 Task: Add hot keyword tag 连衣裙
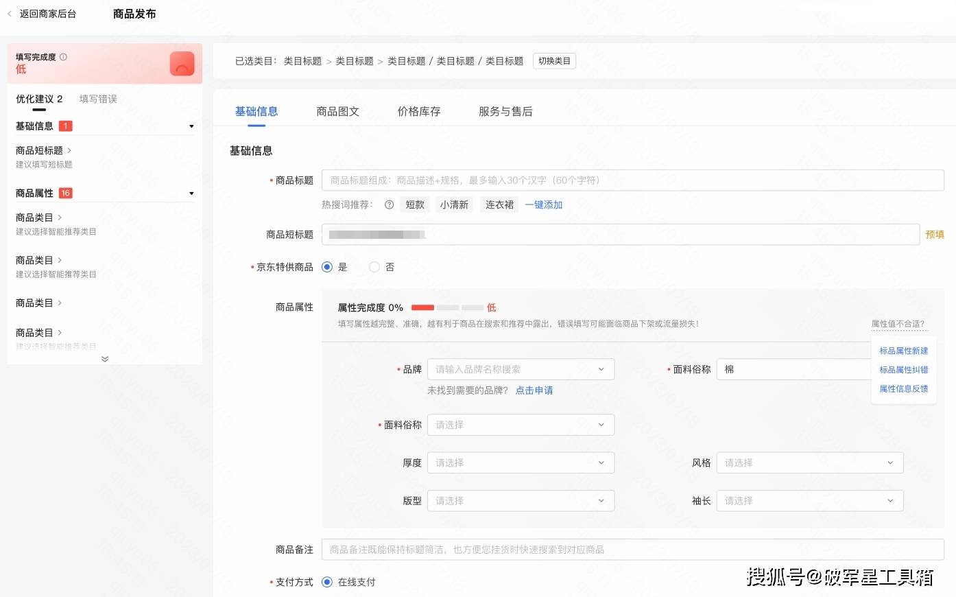pyautogui.click(x=499, y=204)
